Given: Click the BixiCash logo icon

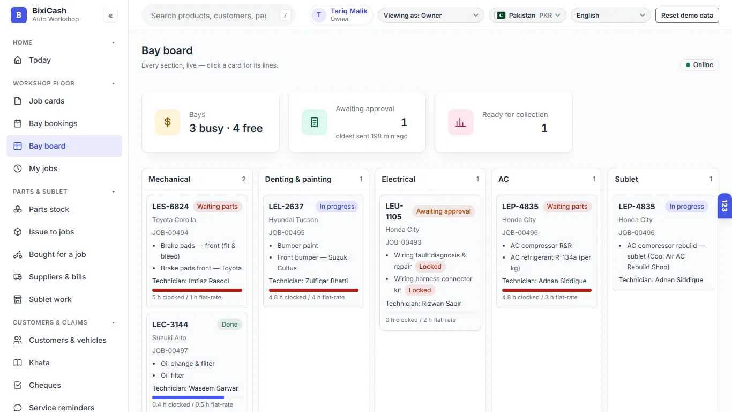Looking at the screenshot, I should coord(19,15).
